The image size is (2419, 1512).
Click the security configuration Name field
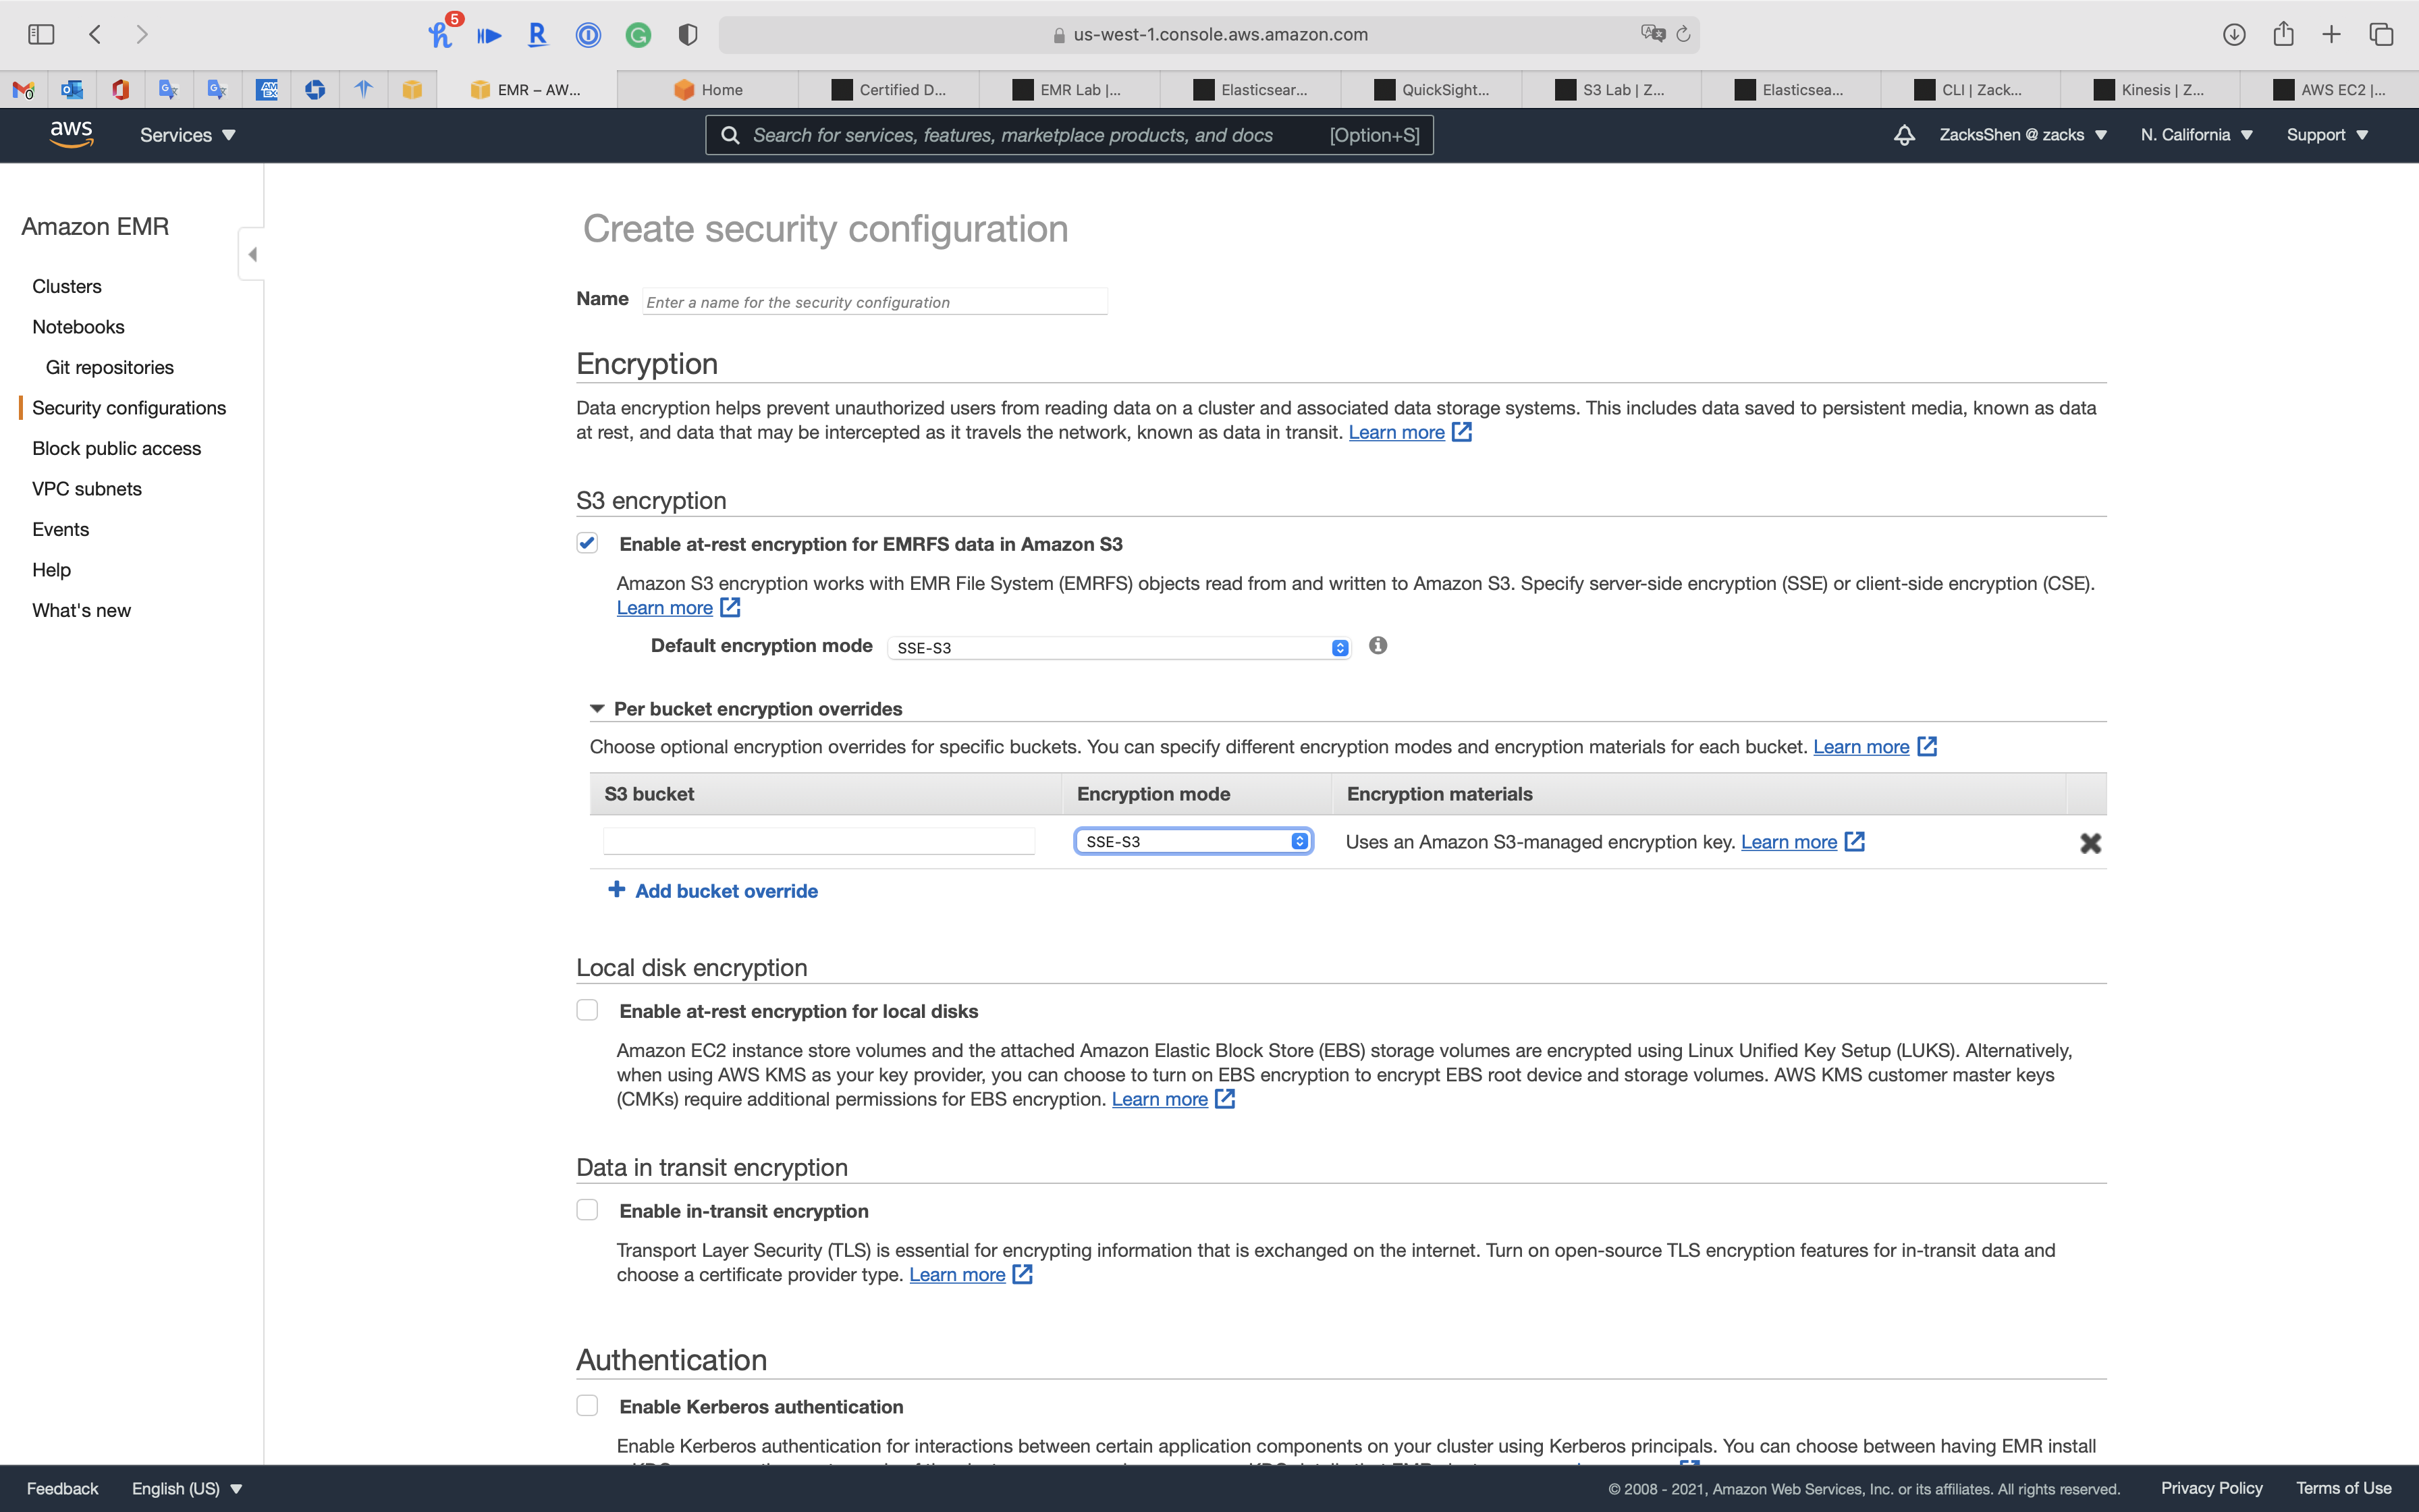click(875, 302)
